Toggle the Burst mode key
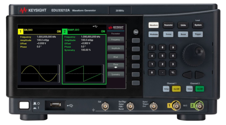This screenshot has width=226, height=125. click(183, 34)
